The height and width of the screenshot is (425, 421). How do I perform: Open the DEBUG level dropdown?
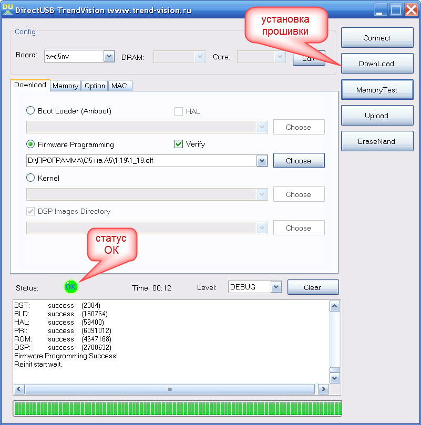[x=276, y=287]
